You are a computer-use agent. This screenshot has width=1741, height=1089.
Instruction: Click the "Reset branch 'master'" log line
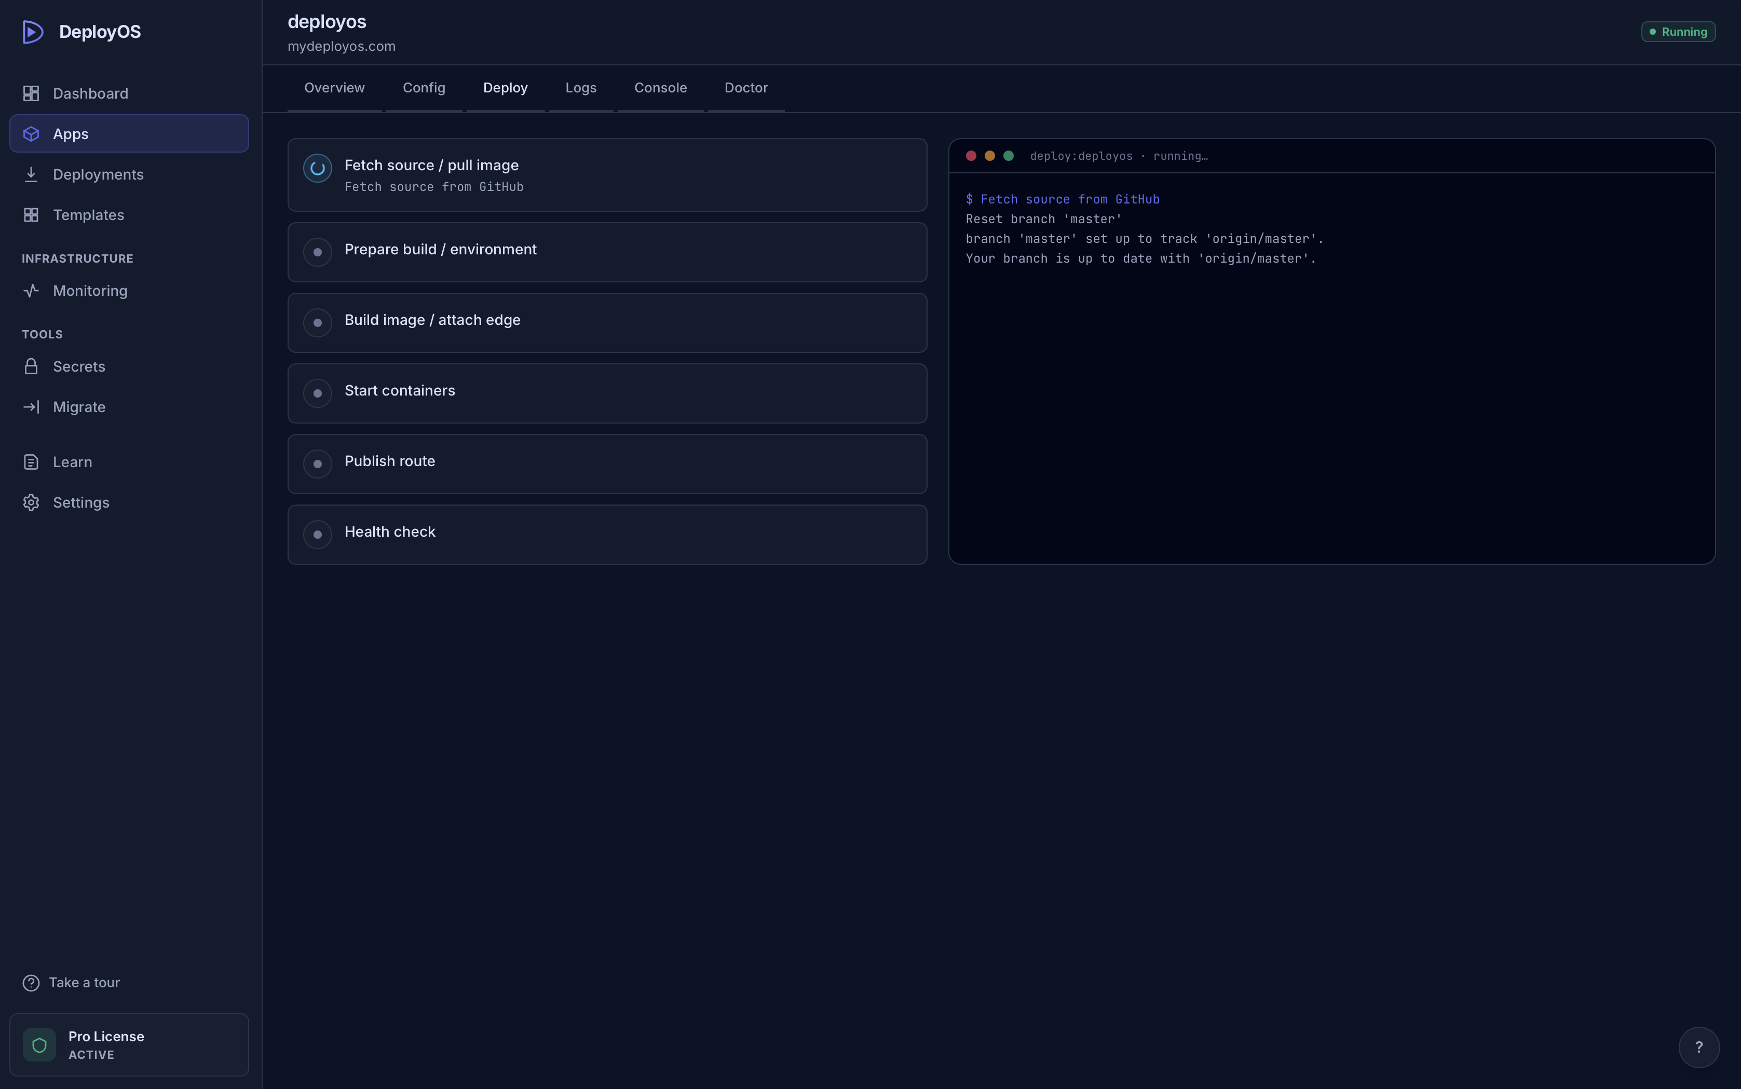pyautogui.click(x=1044, y=219)
